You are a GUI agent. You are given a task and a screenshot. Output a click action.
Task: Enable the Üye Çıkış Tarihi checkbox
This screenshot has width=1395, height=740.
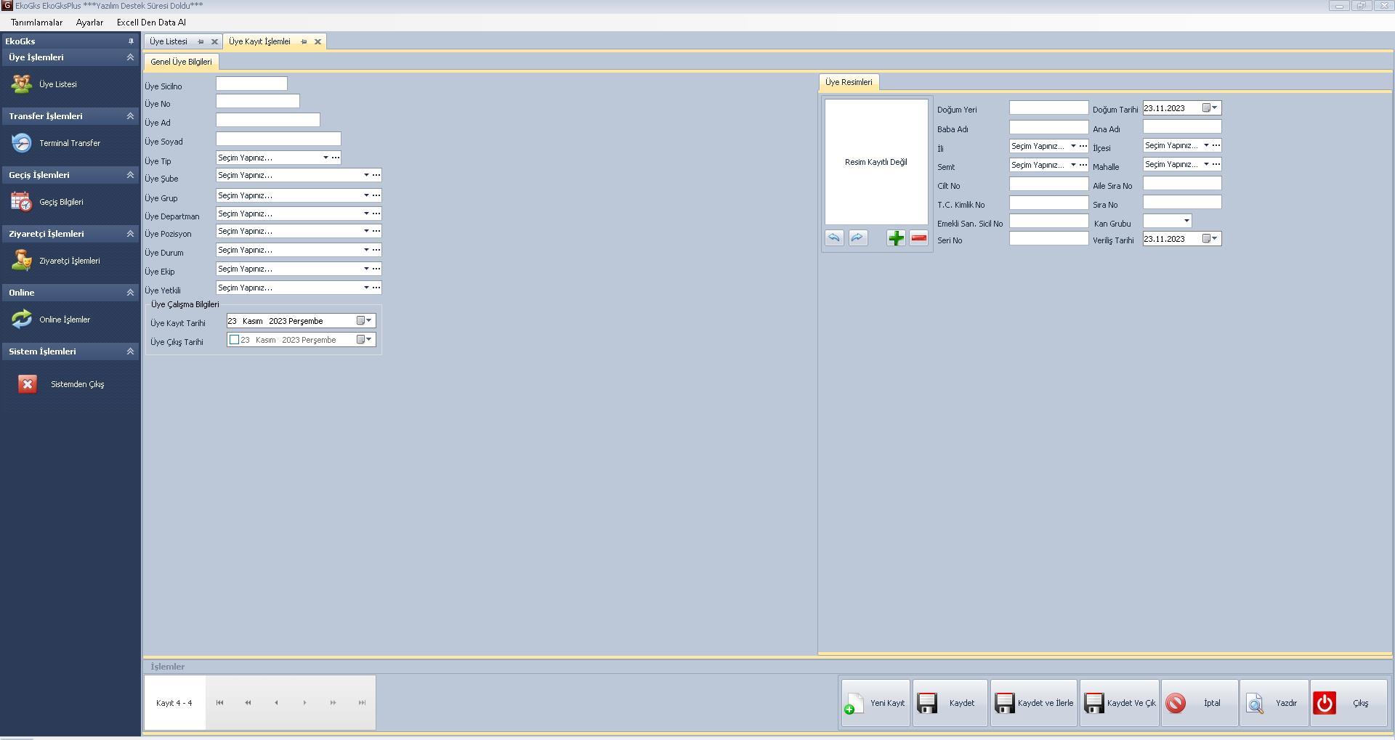click(x=234, y=340)
